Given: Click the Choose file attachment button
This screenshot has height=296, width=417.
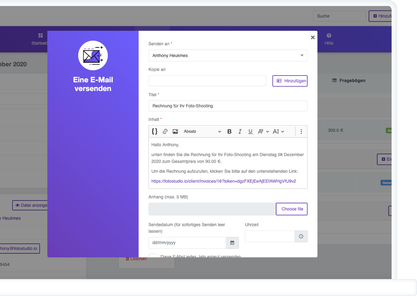Looking at the screenshot, I should click(292, 209).
